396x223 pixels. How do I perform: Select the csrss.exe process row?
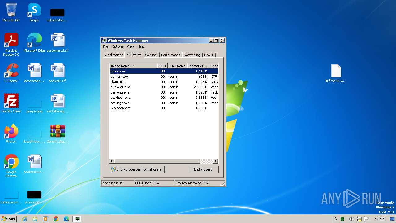(164, 71)
